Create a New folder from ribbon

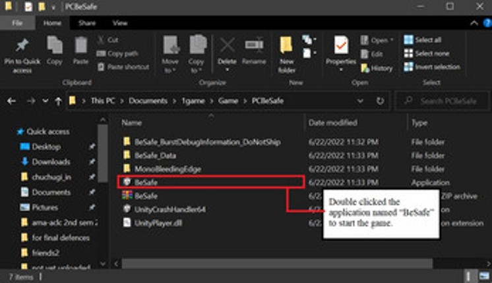coord(286,51)
